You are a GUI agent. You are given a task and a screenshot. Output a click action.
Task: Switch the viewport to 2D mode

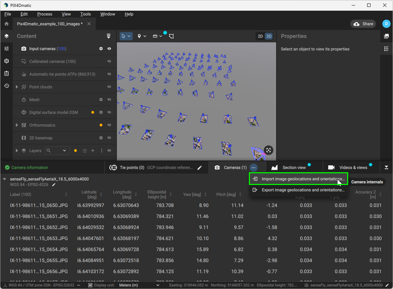click(x=260, y=36)
